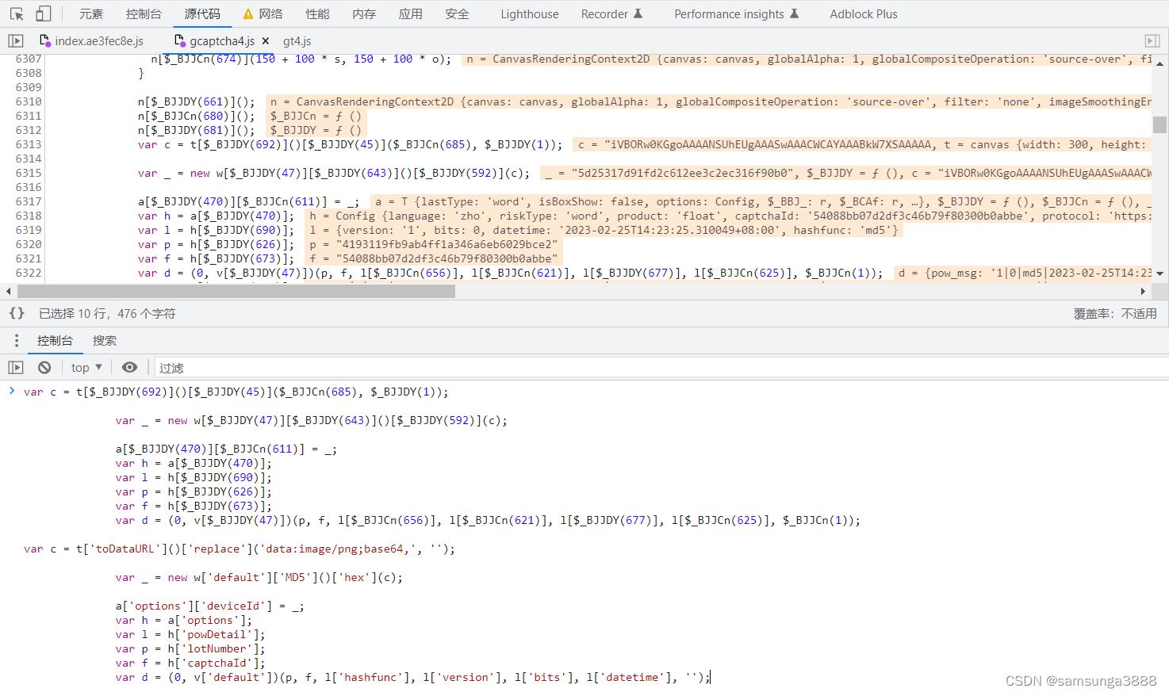The image size is (1169, 696).
Task: Click the file icon on index.ae3fec8e.js tab
Action: point(45,40)
